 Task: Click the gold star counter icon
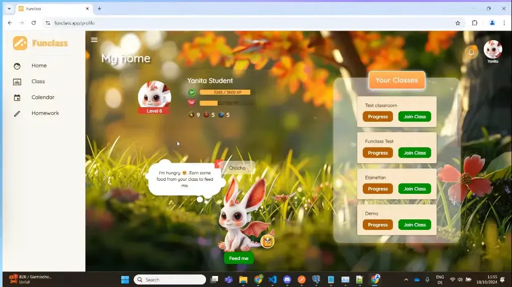point(191,115)
